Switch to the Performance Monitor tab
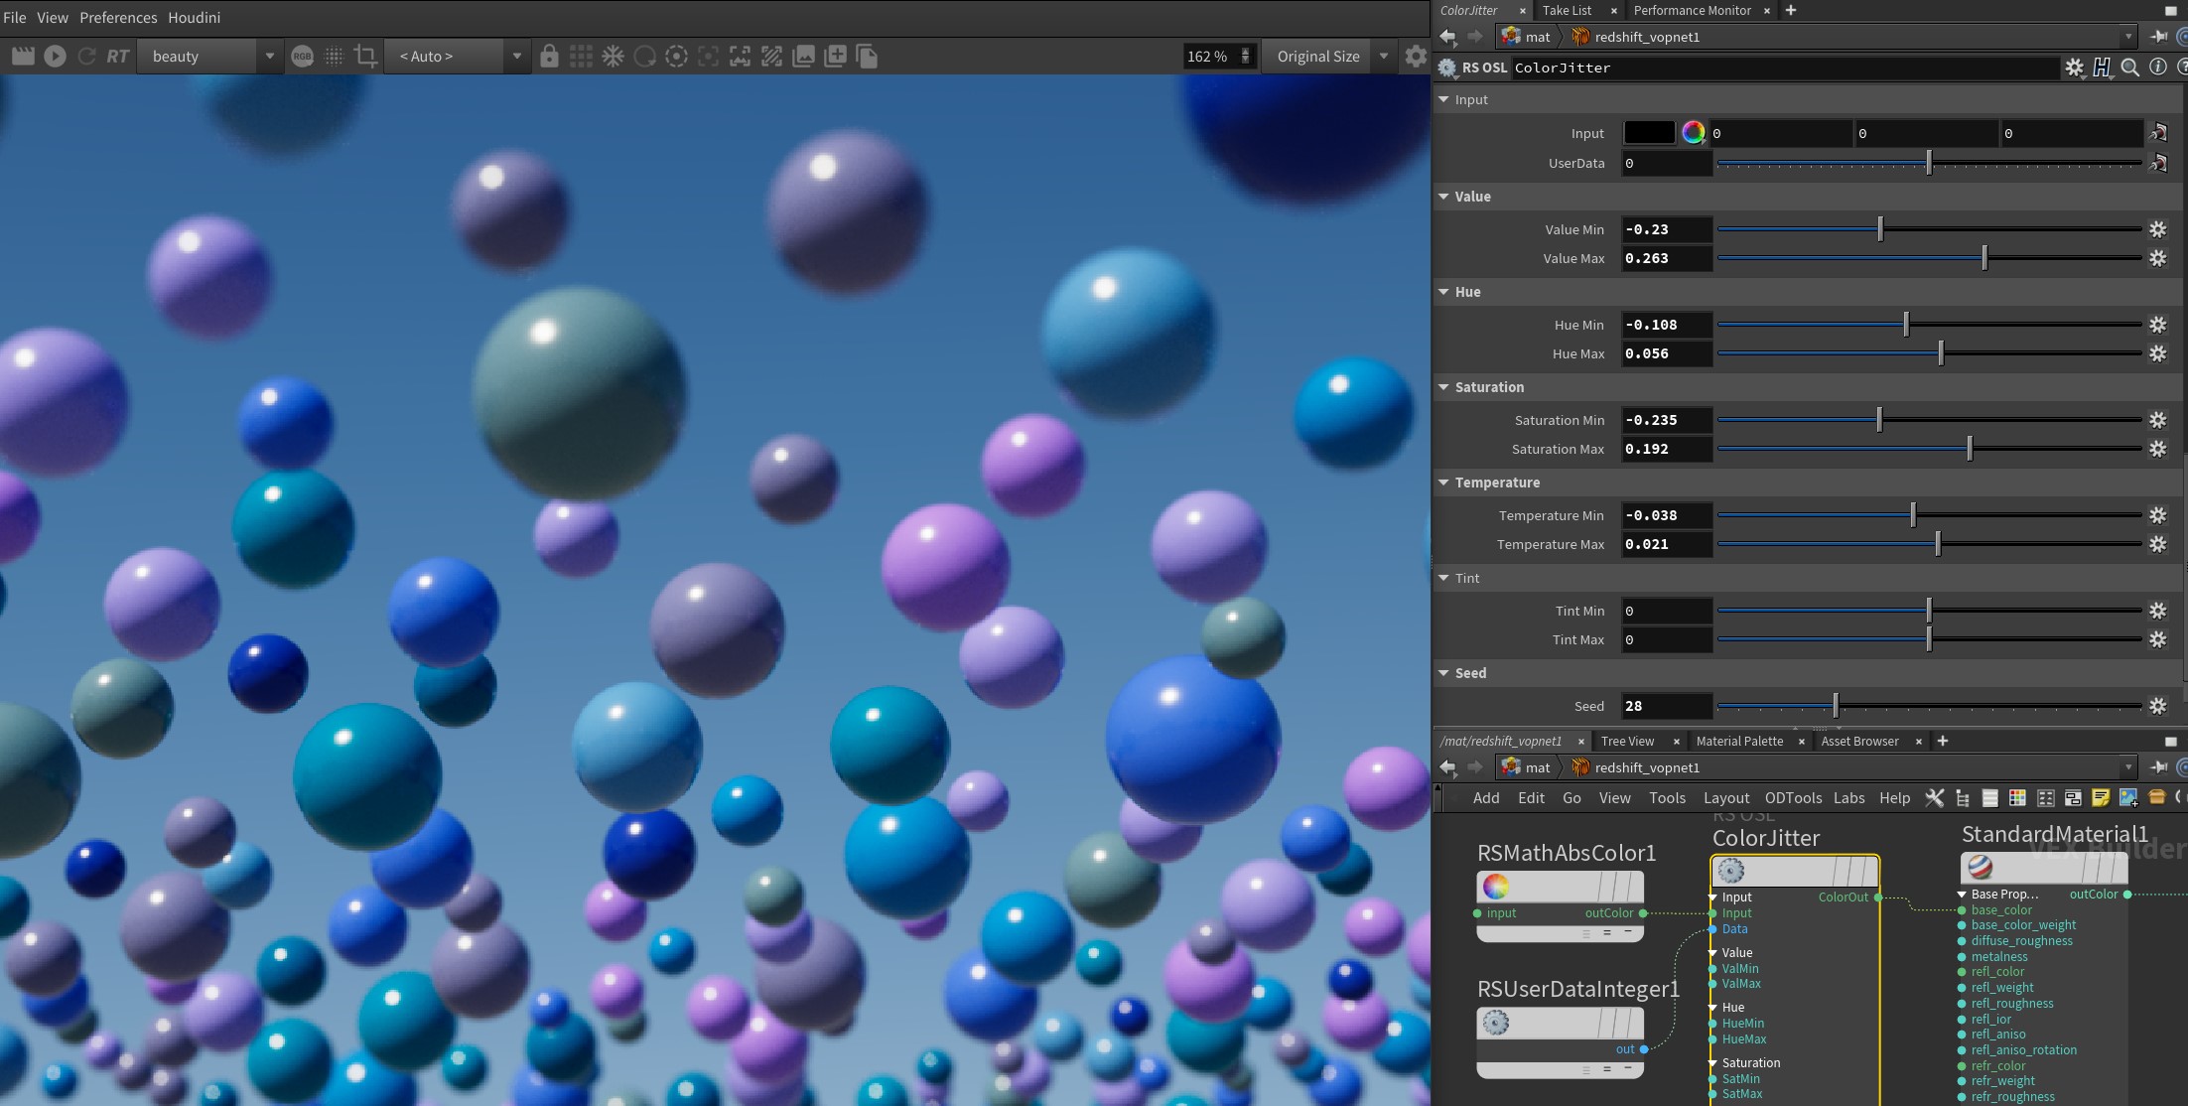The width and height of the screenshot is (2188, 1106). 1692,10
